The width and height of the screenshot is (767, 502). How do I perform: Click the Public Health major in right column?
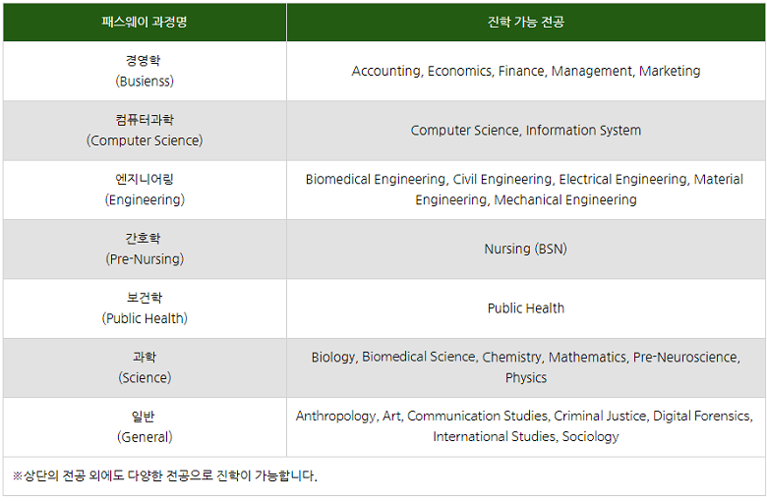tap(525, 308)
